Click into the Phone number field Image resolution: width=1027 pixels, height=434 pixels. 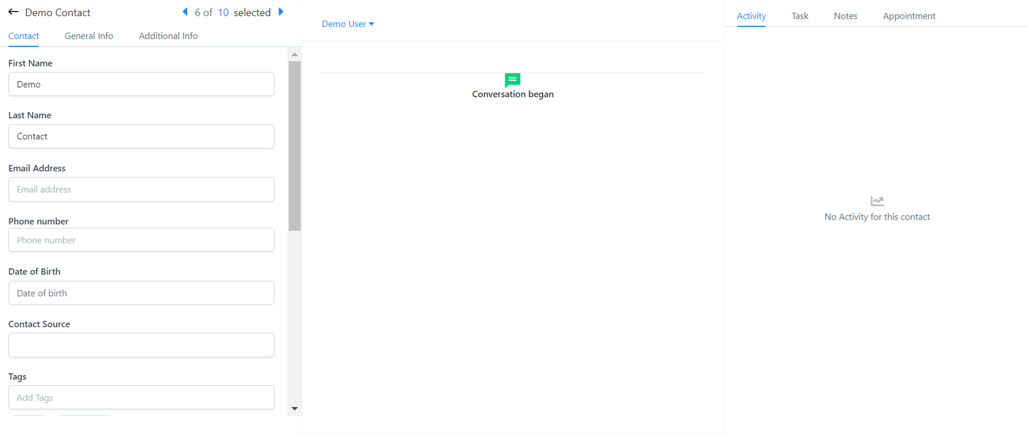pos(141,240)
